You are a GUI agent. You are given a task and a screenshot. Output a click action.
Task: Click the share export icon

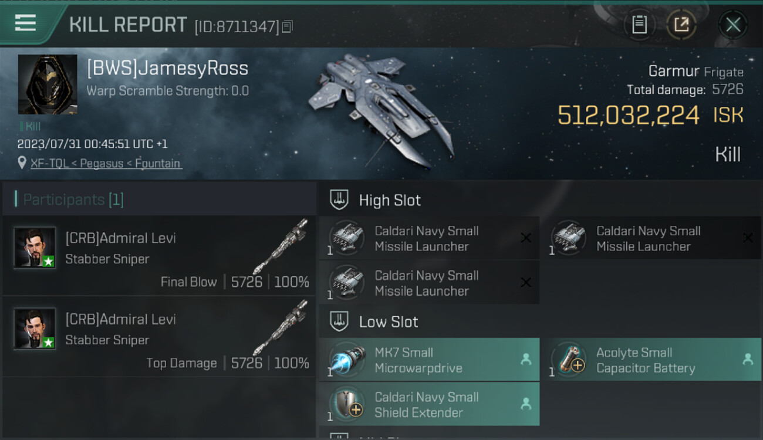(681, 25)
